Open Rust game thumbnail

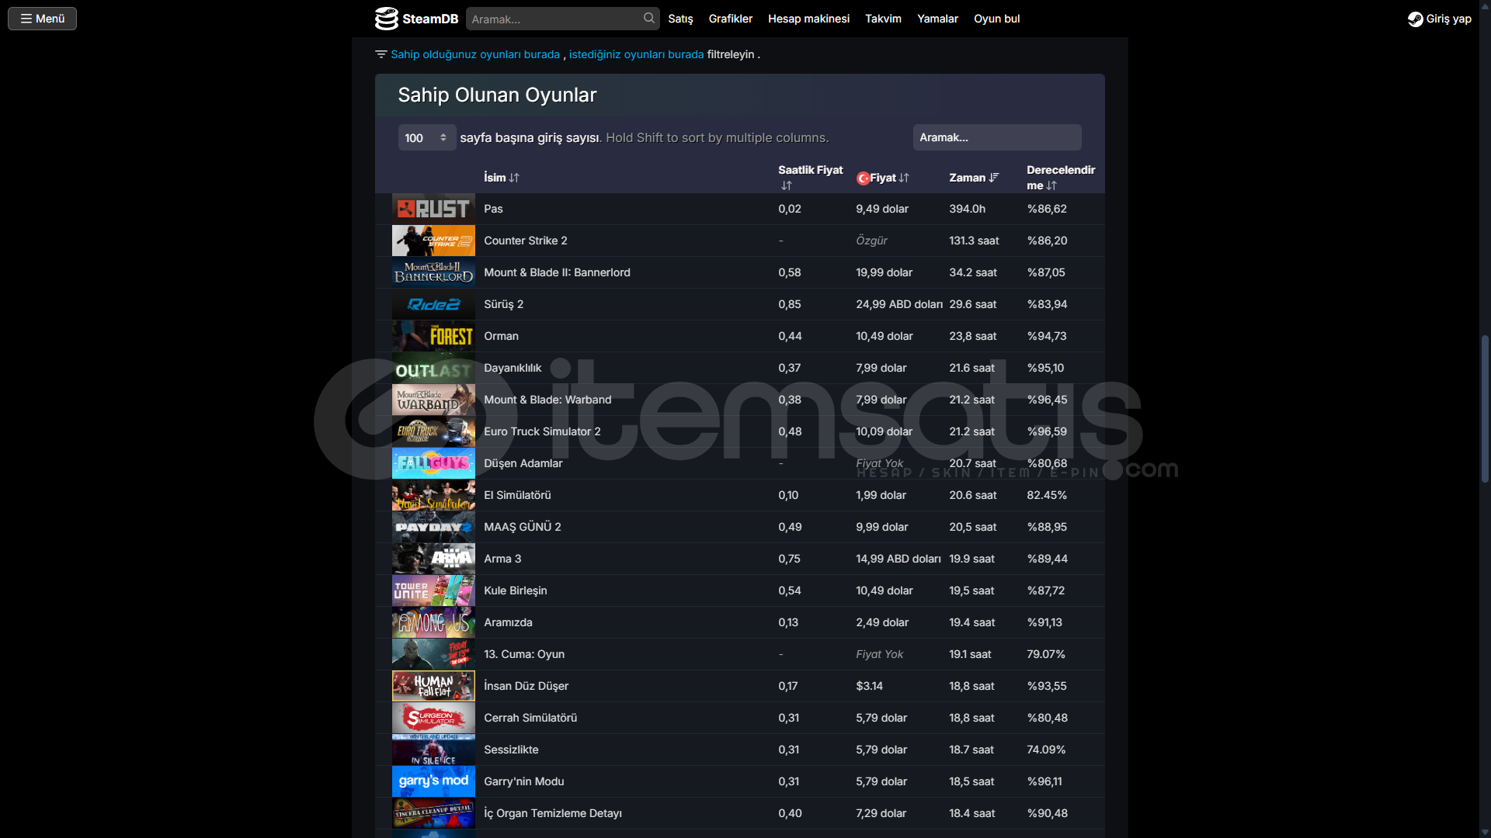point(433,209)
